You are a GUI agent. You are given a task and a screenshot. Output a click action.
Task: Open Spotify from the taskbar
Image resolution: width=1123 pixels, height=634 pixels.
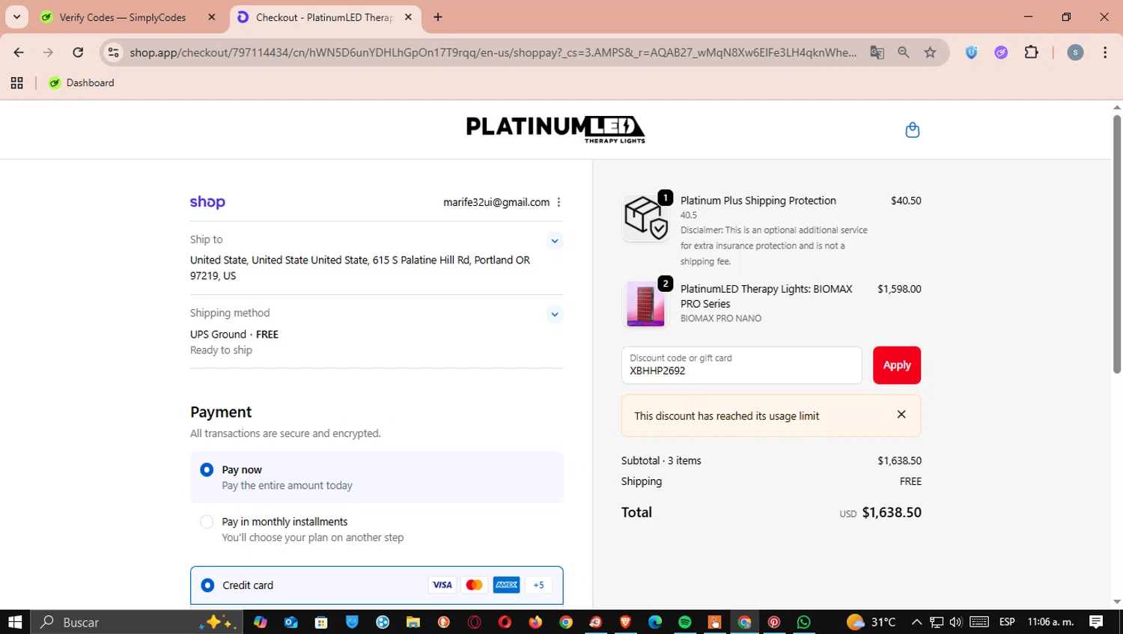685,622
